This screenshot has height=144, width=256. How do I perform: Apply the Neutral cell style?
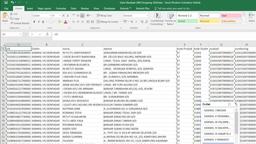[x=209, y=21]
